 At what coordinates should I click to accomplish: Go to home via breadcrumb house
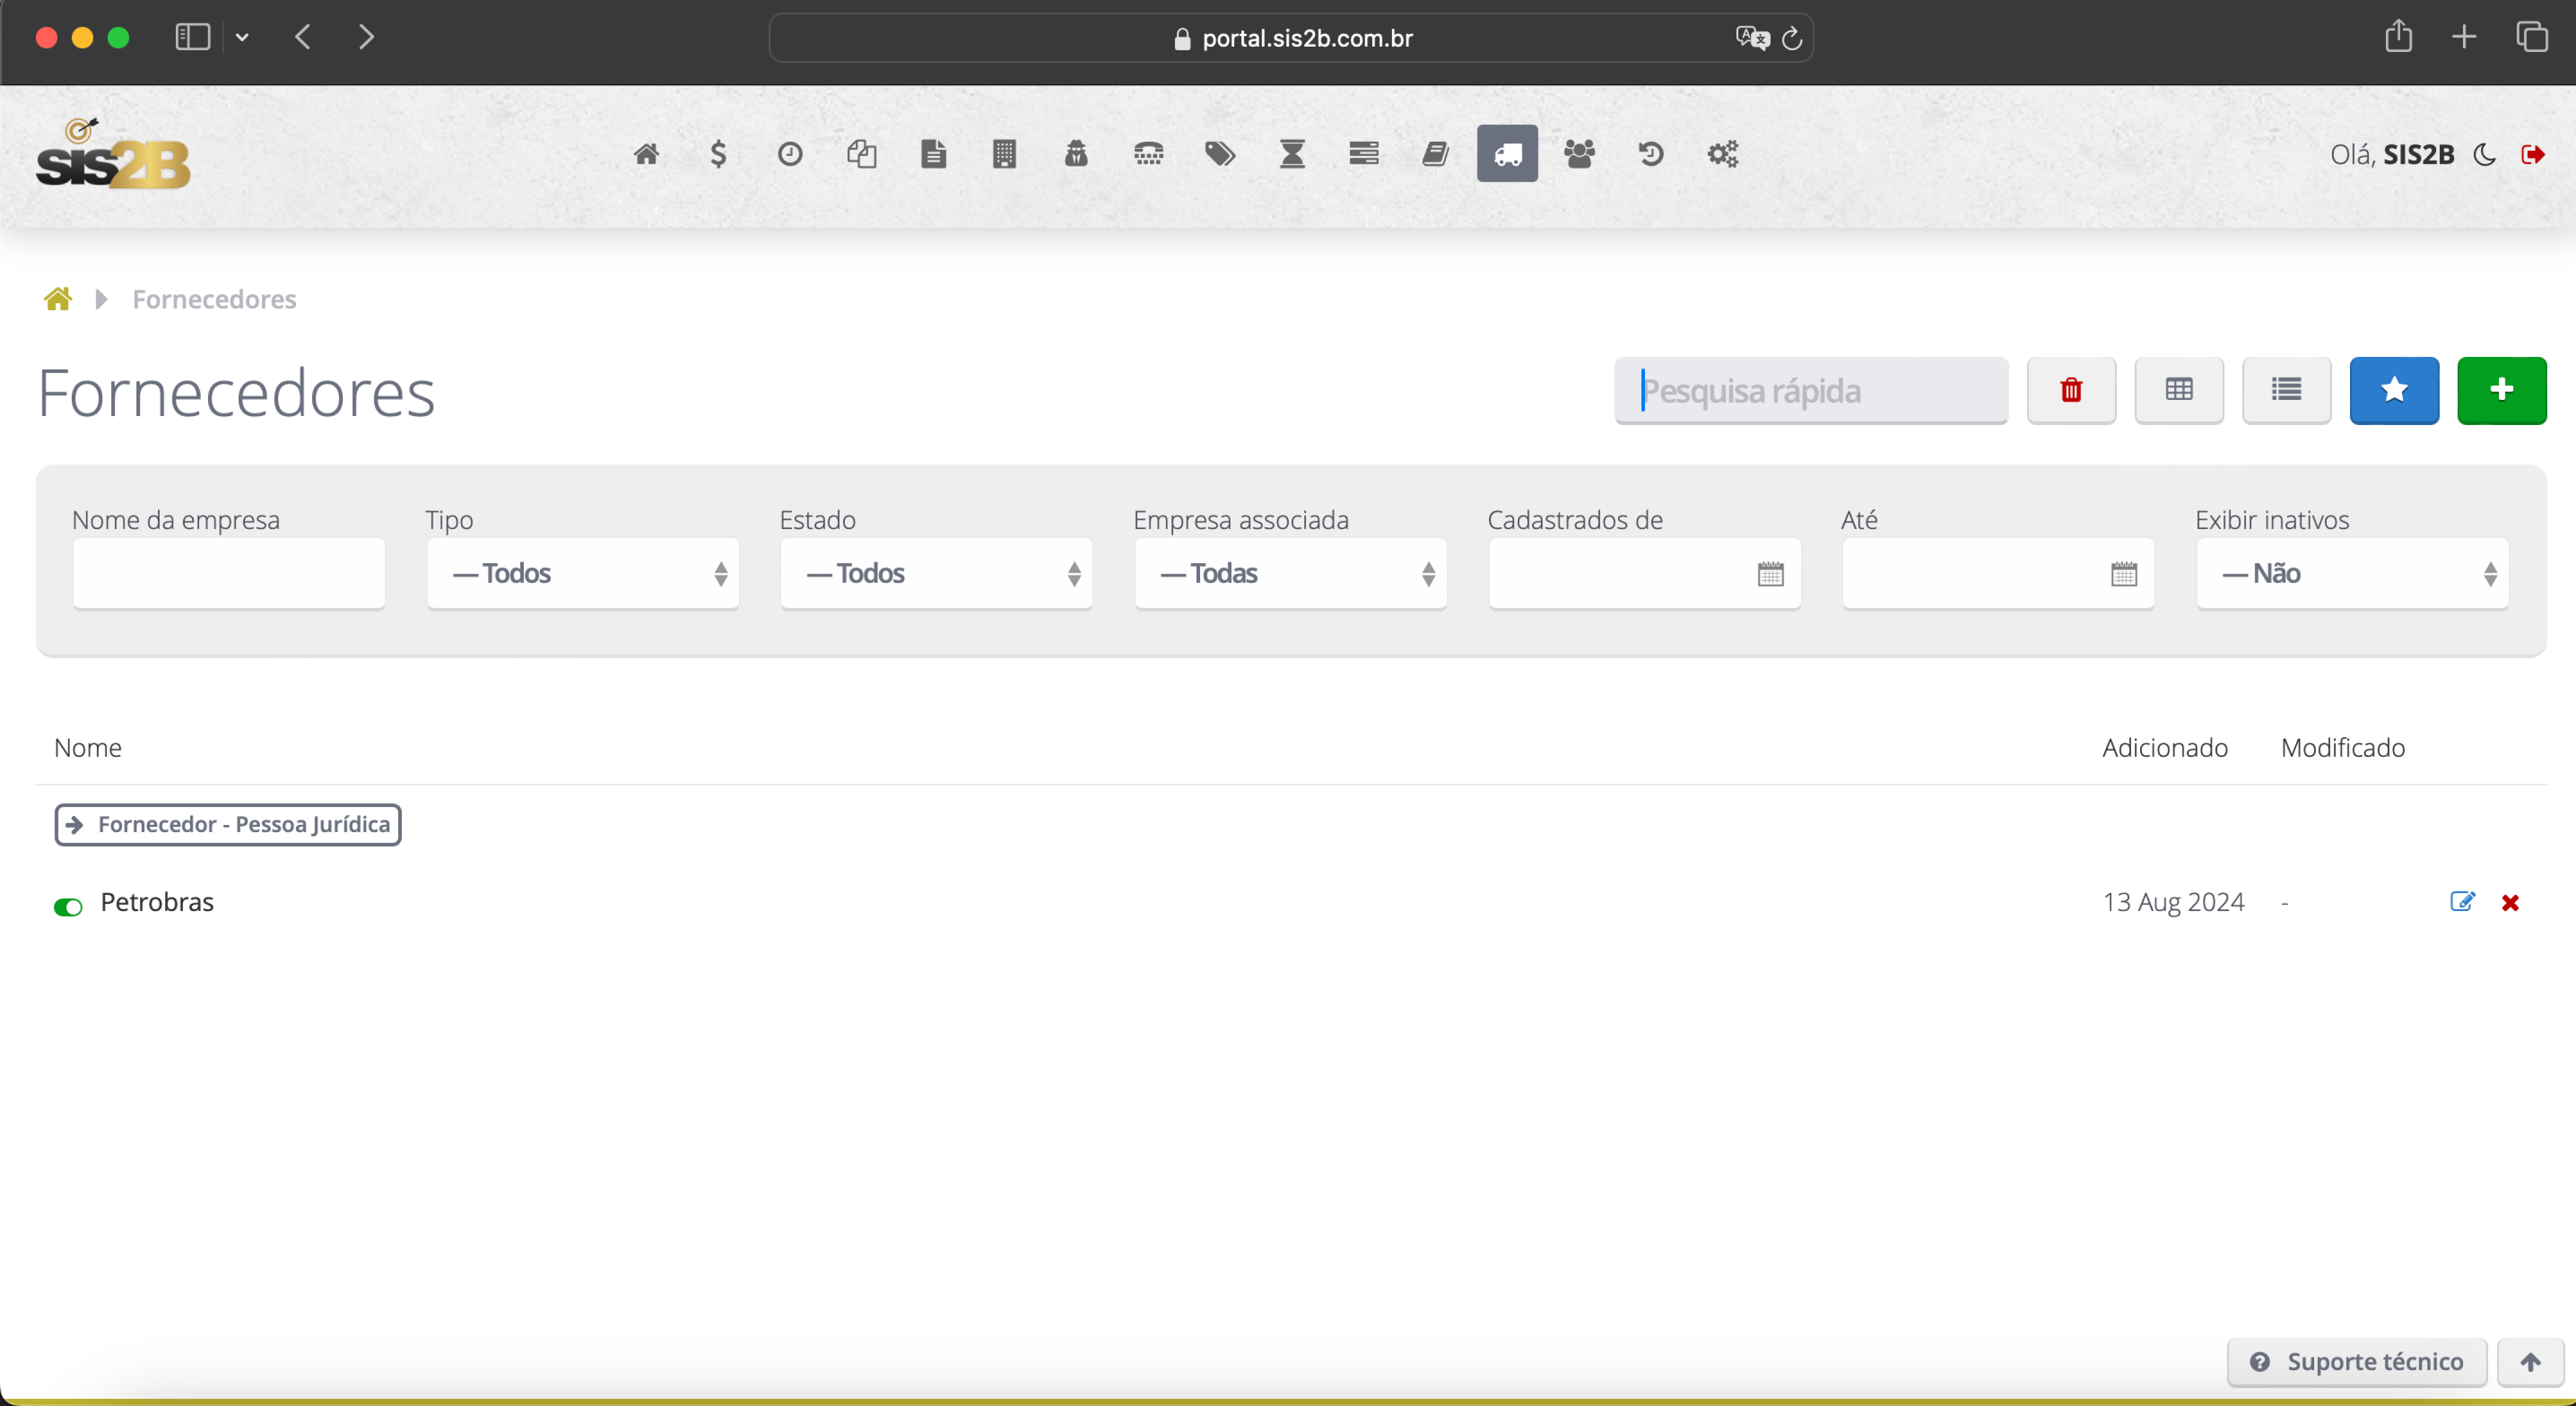[x=58, y=299]
